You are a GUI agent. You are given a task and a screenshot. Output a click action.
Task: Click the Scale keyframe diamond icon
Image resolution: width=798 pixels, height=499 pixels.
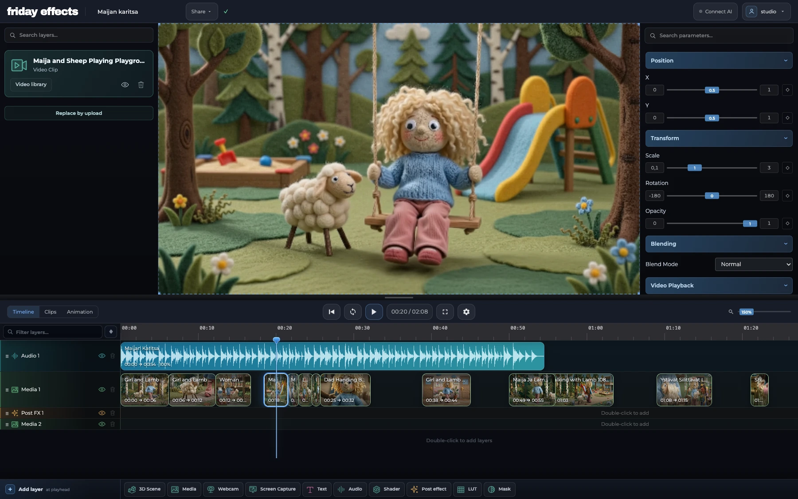coord(787,168)
